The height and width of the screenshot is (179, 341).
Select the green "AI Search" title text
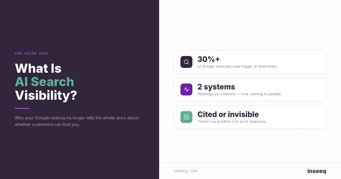[x=44, y=82]
